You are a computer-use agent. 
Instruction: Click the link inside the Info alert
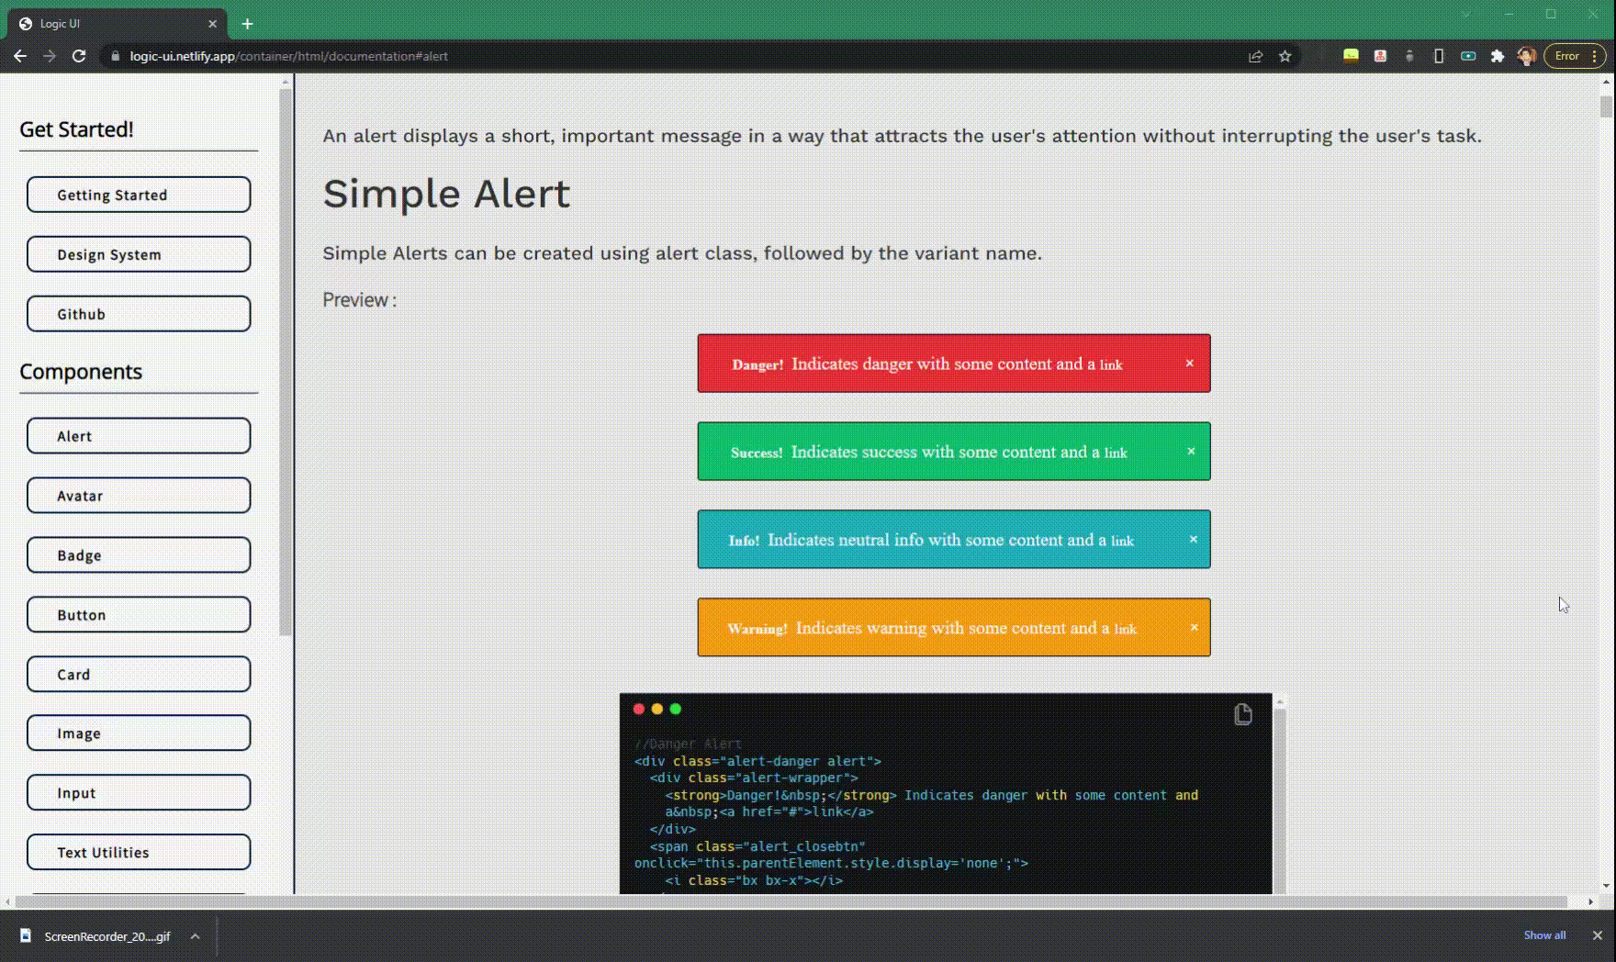(1122, 541)
